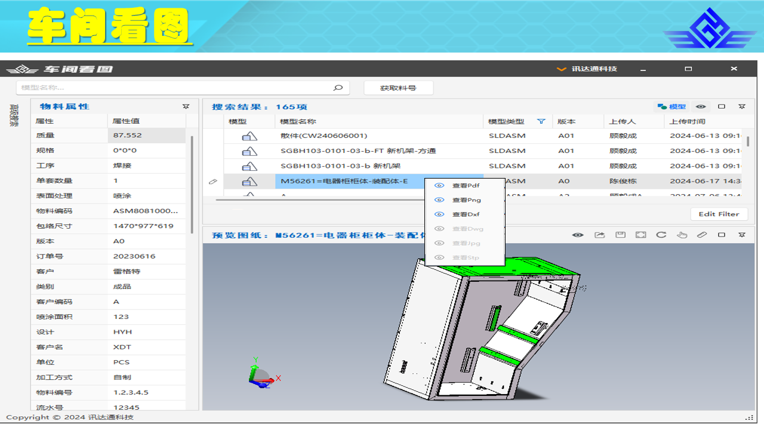
Task: Open the 模型类型 column filter dropdown
Action: click(541, 121)
